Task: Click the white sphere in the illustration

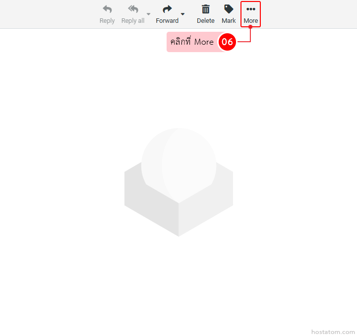Action: tap(178, 159)
